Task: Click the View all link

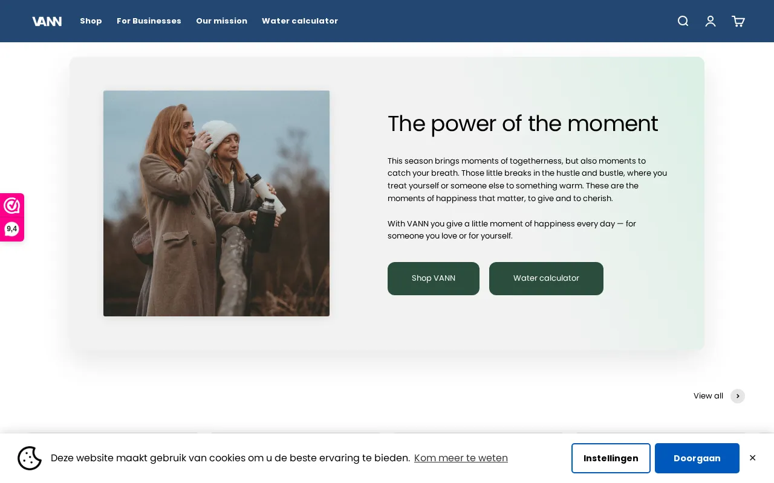Action: 708,396
